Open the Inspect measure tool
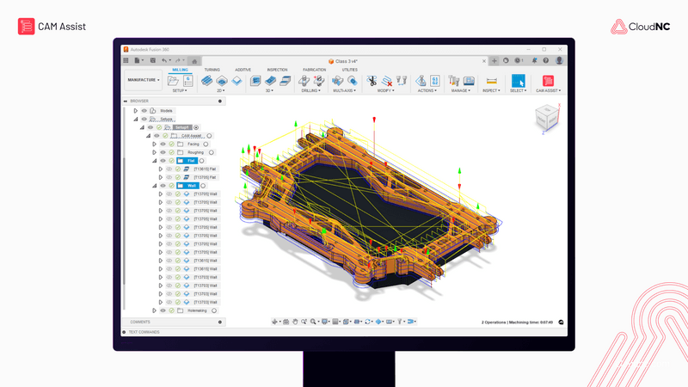The width and height of the screenshot is (688, 387). [490, 80]
